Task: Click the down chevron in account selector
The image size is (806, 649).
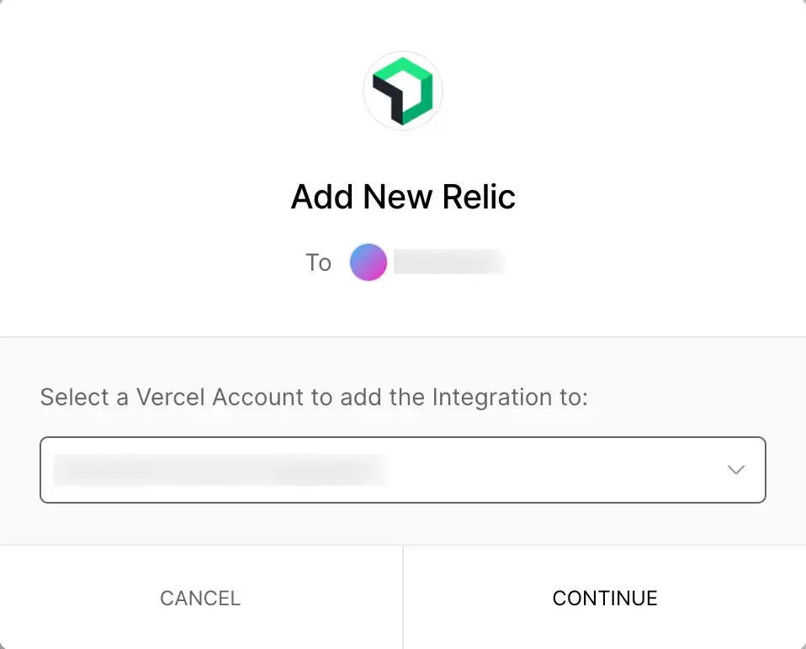Action: point(736,470)
